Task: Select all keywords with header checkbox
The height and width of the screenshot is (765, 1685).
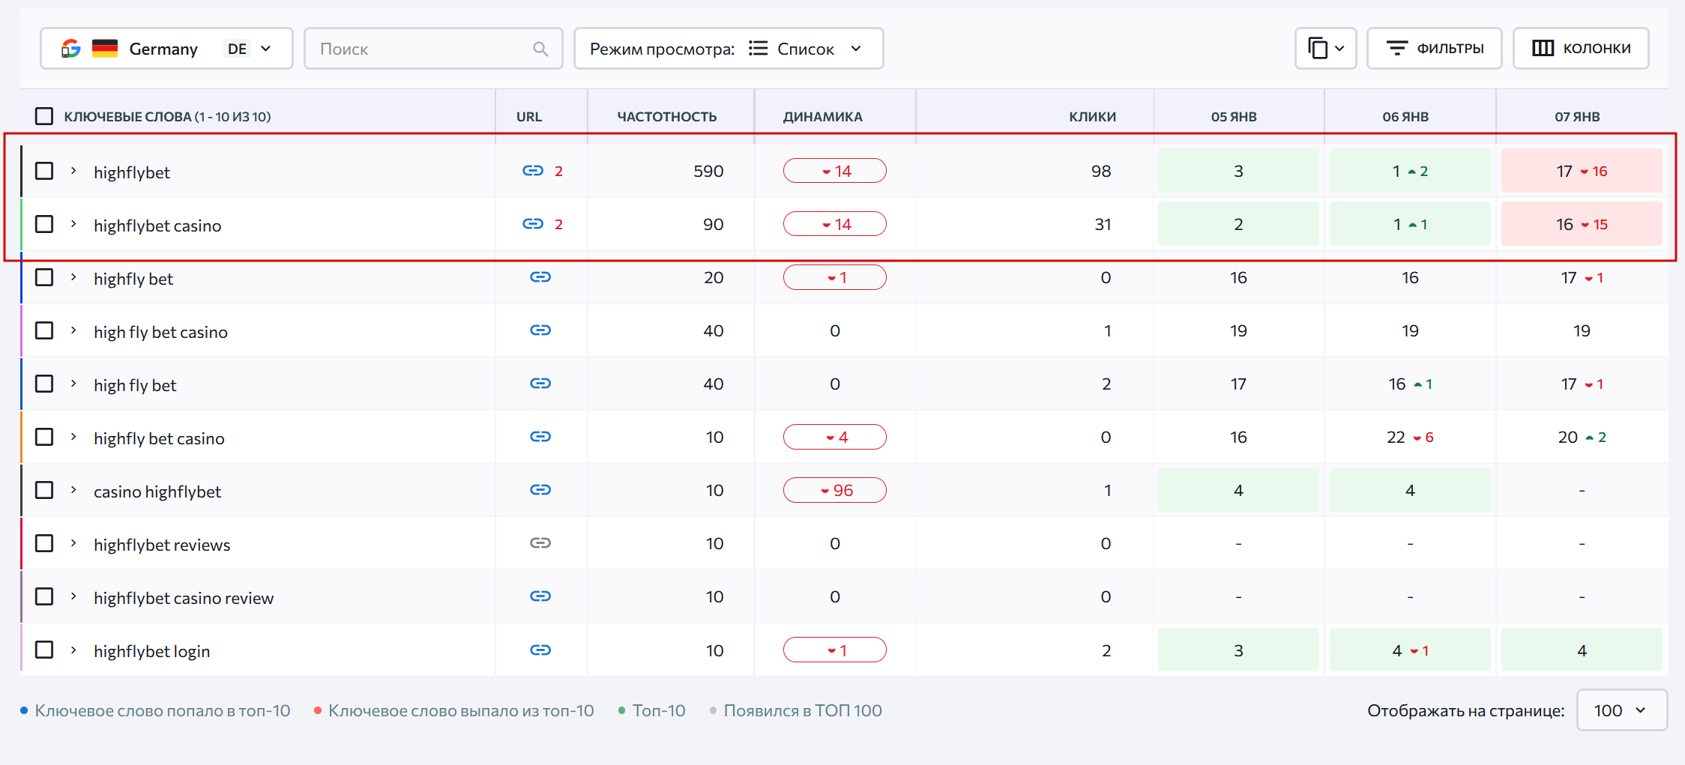Action: pos(44,116)
